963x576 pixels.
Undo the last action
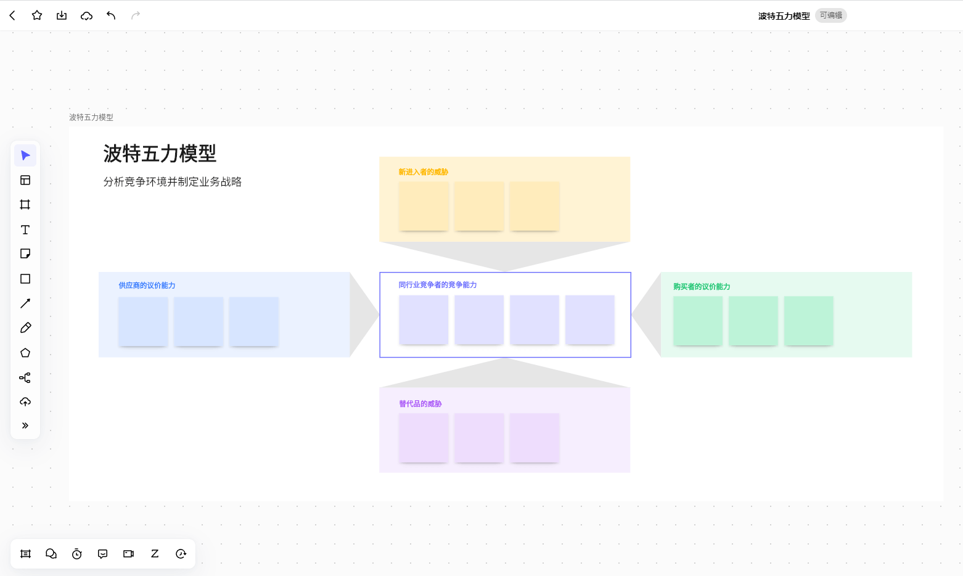point(111,15)
